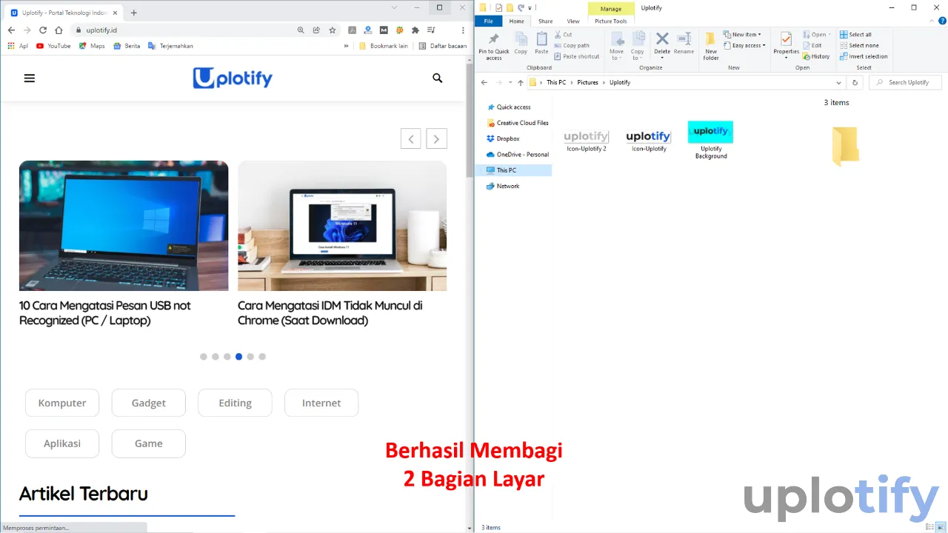Open the Copy to dropdown
Screen dimensions: 948x533
(637, 46)
